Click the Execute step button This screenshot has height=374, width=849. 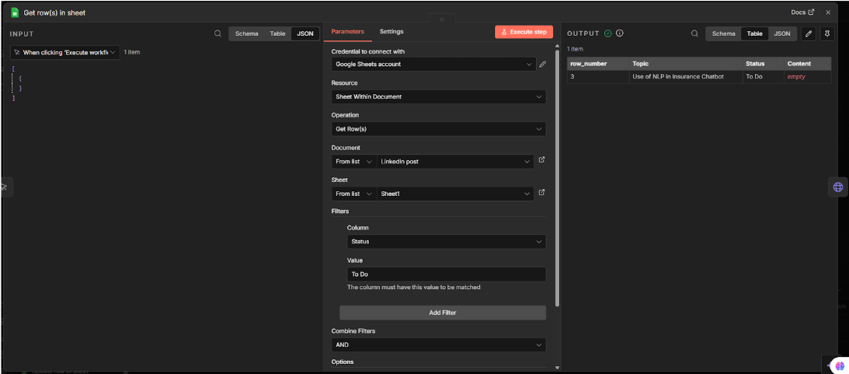[524, 32]
